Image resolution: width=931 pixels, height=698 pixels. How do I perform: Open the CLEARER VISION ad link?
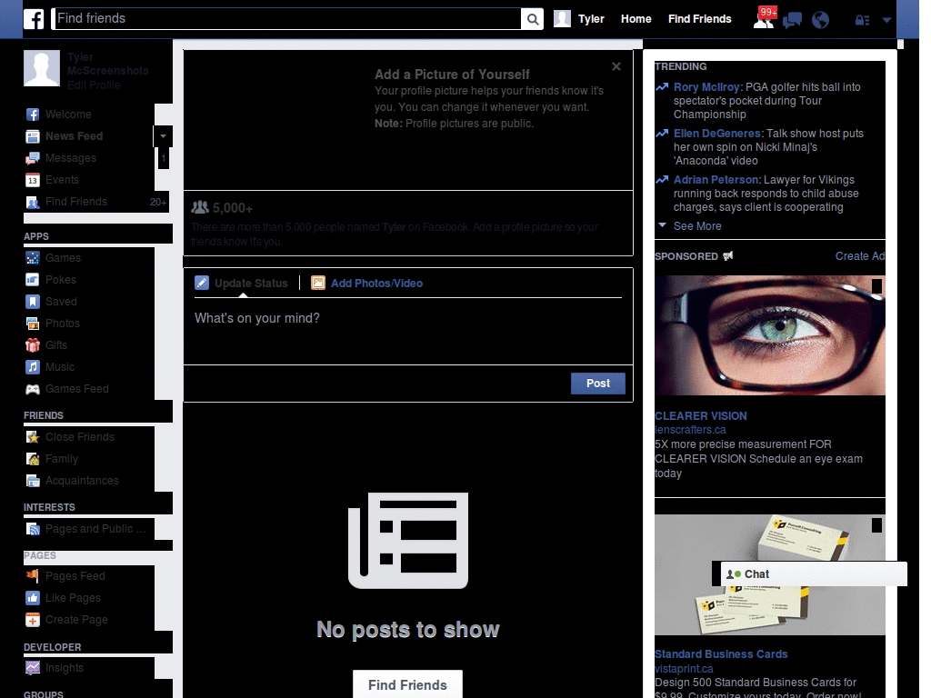point(701,416)
